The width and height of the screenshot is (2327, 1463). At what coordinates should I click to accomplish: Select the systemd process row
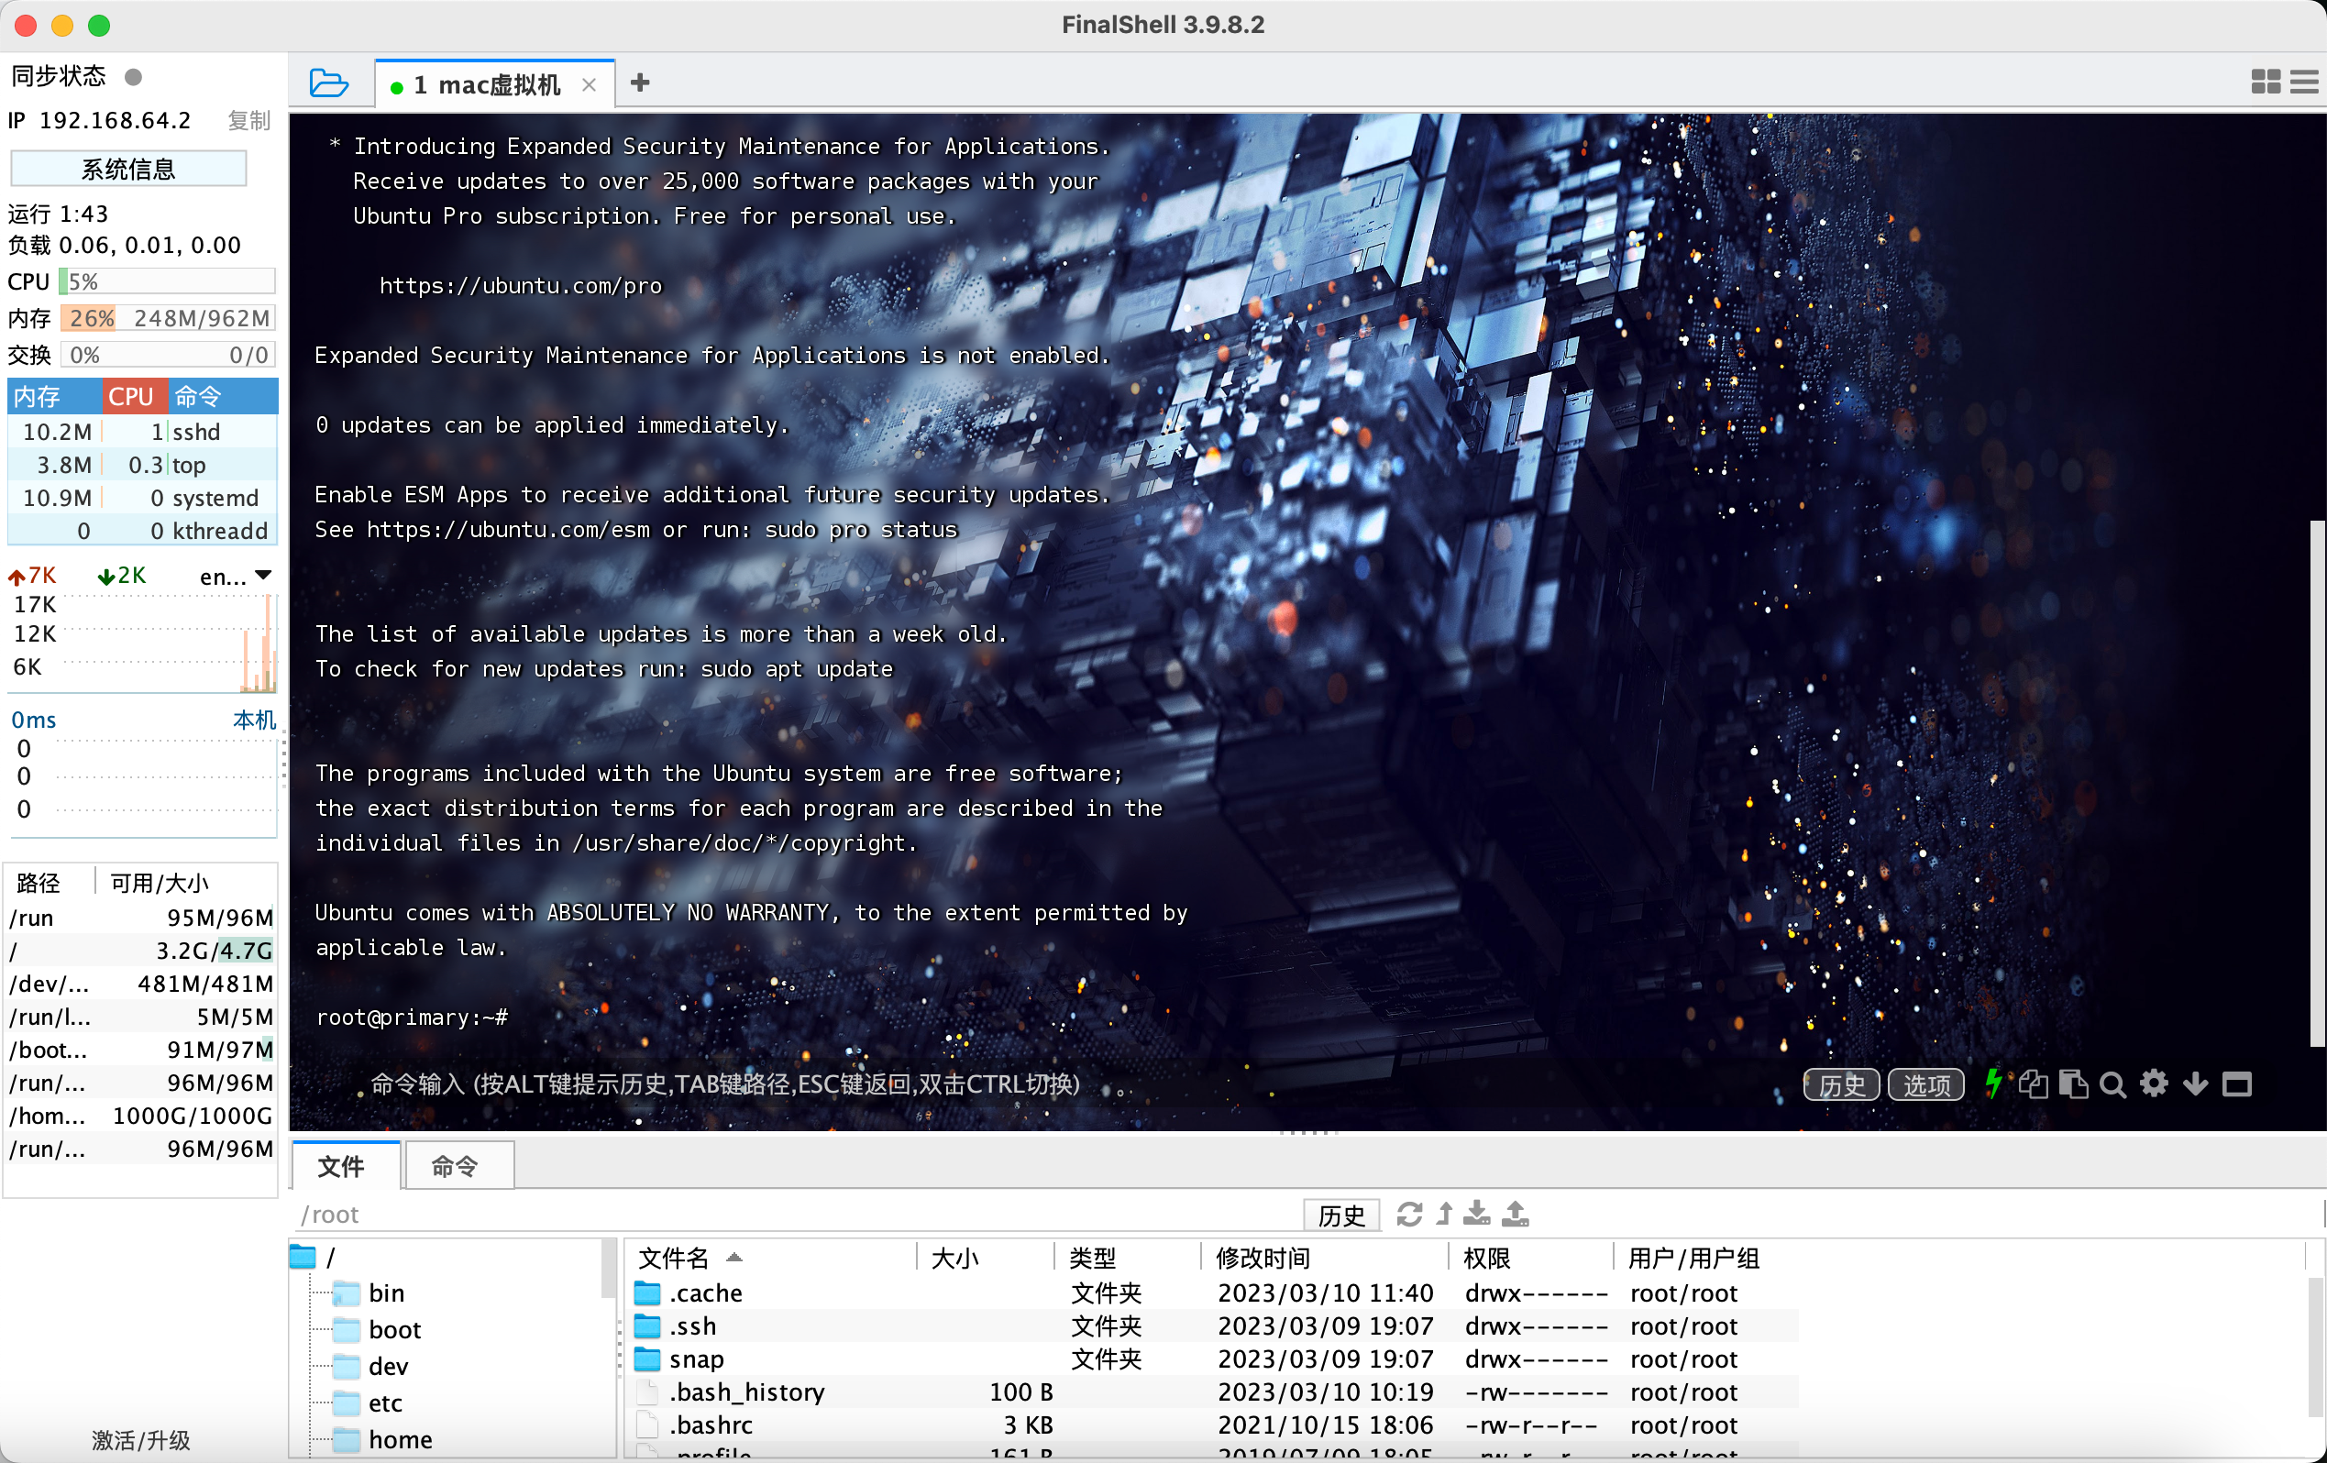[x=143, y=498]
